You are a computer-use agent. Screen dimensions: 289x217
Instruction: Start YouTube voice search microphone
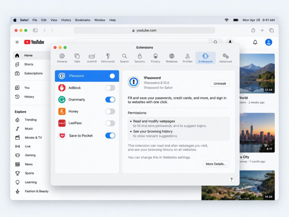point(230,42)
